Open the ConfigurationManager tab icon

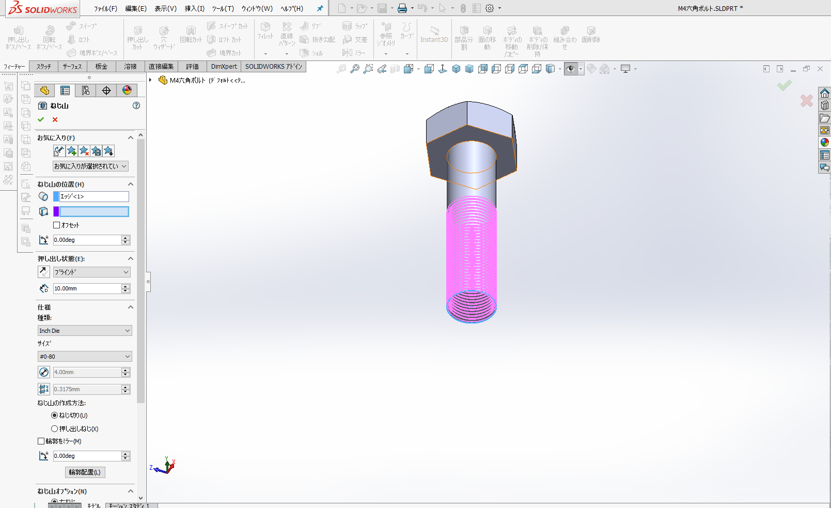[x=86, y=90]
